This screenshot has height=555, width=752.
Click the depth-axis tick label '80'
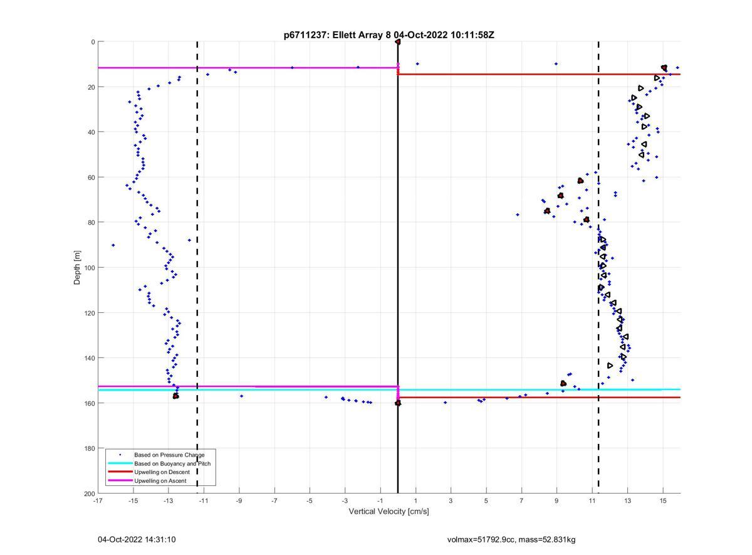tap(91, 223)
